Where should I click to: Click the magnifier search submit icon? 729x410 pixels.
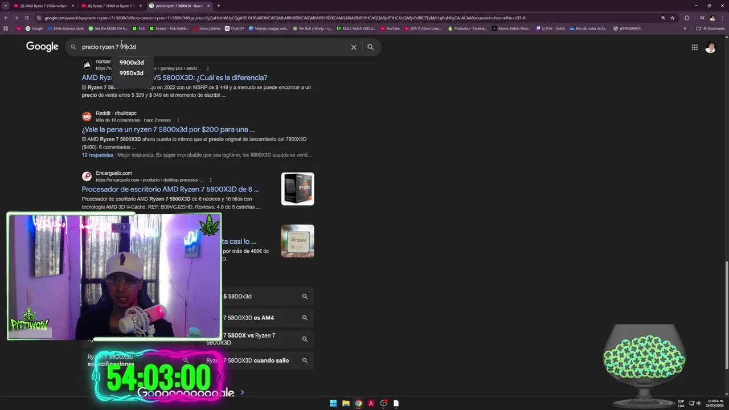(370, 47)
